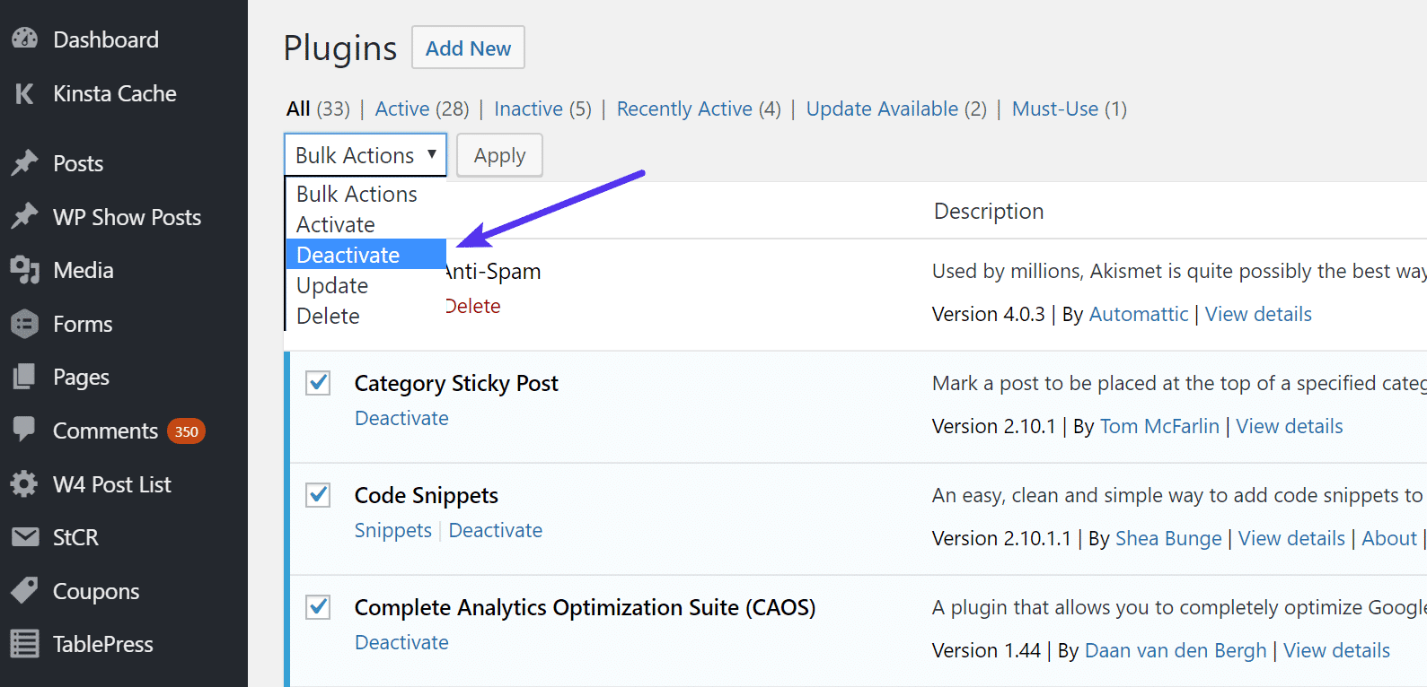Click the W4 Post List gear icon

[x=24, y=484]
